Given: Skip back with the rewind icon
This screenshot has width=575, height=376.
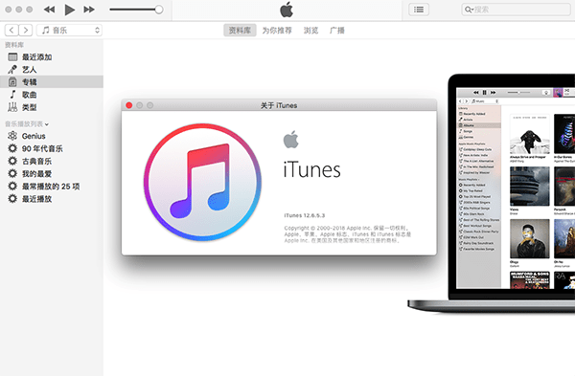Looking at the screenshot, I should pos(49,10).
